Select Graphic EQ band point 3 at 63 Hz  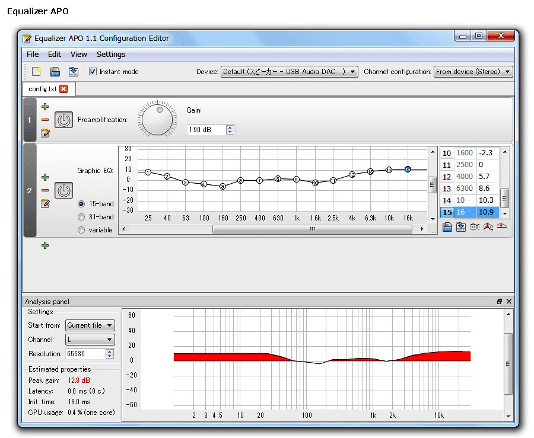point(185,183)
